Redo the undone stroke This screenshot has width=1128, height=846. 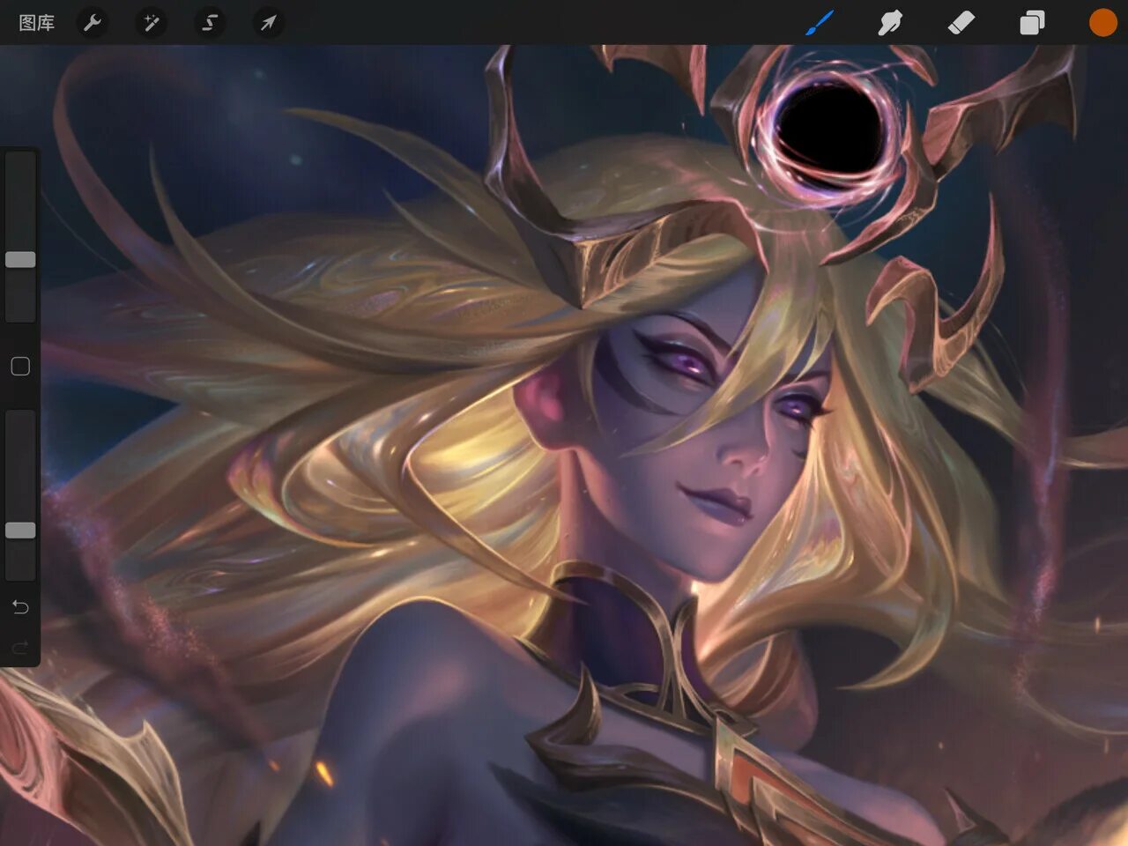[x=20, y=647]
